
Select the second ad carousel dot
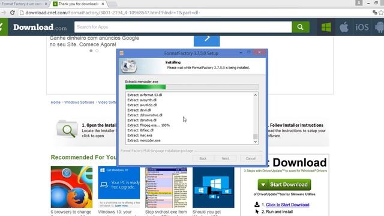(x=97, y=50)
